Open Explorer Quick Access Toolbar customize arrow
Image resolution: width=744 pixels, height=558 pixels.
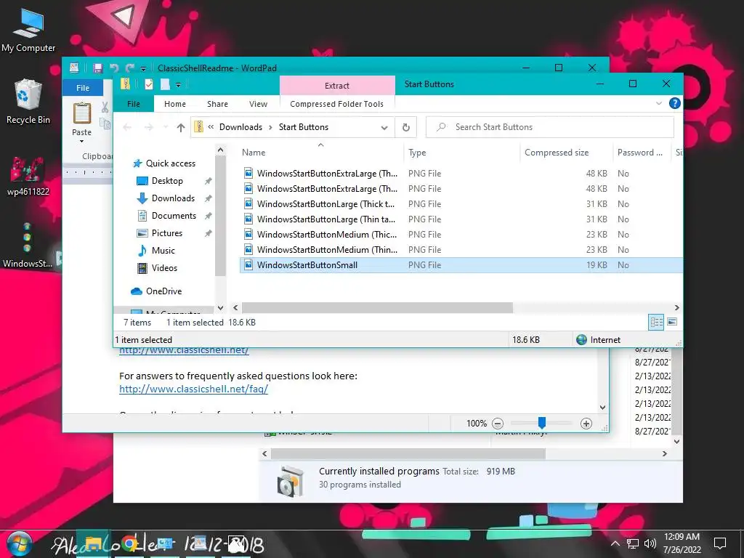tap(179, 85)
